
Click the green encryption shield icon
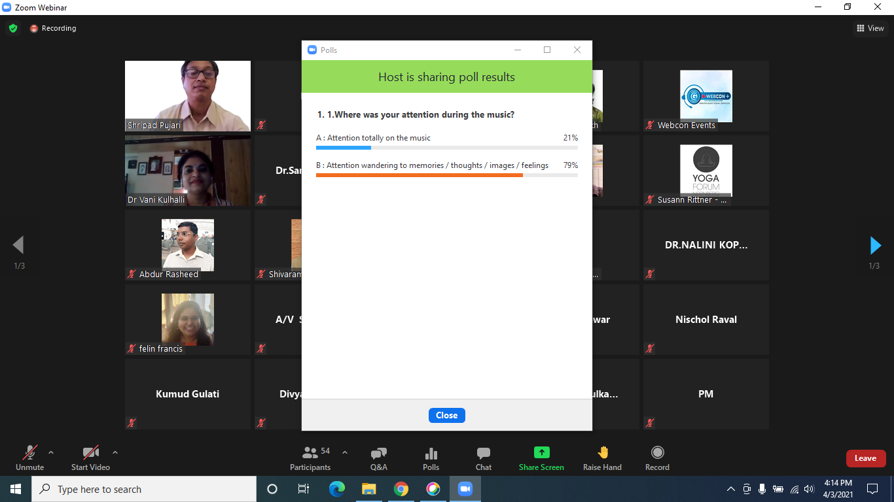click(x=13, y=28)
